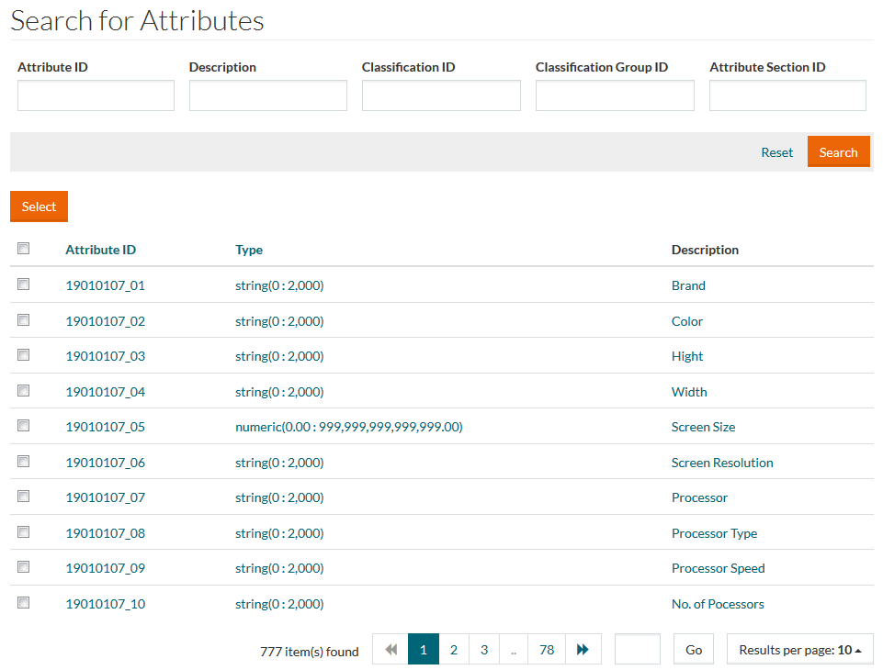Click the Go button for page jump
Screen dimensions: 883x670
[694, 650]
